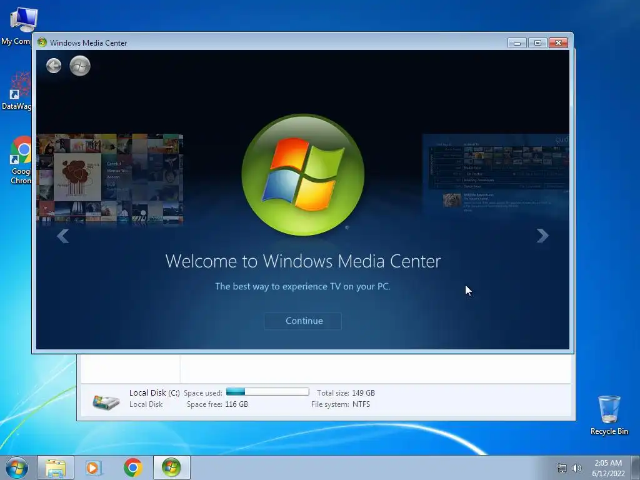Maximize the Windows Media Center window
640x480 pixels.
(537, 43)
